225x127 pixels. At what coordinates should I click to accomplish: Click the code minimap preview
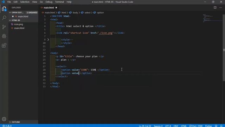pyautogui.click(x=212, y=18)
